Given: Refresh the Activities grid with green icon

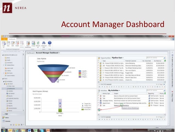Looking at the screenshot, I should tap(165, 93).
